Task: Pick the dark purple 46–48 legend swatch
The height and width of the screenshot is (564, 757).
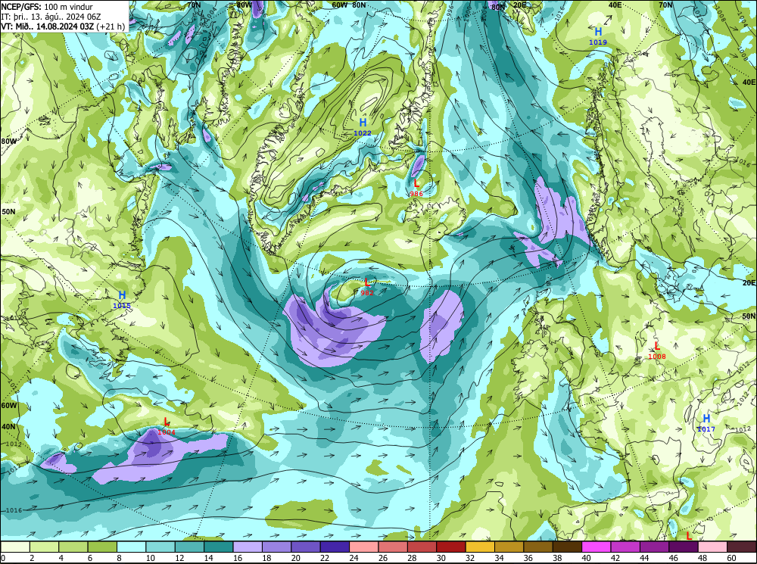Action: [x=684, y=547]
